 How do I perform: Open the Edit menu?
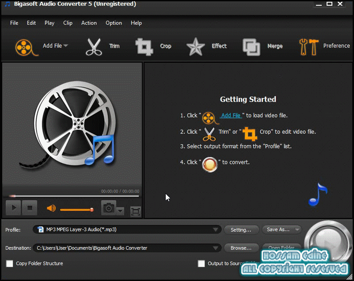[x=31, y=23]
